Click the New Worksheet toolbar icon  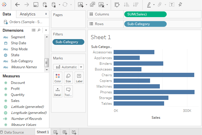(x=81, y=5)
